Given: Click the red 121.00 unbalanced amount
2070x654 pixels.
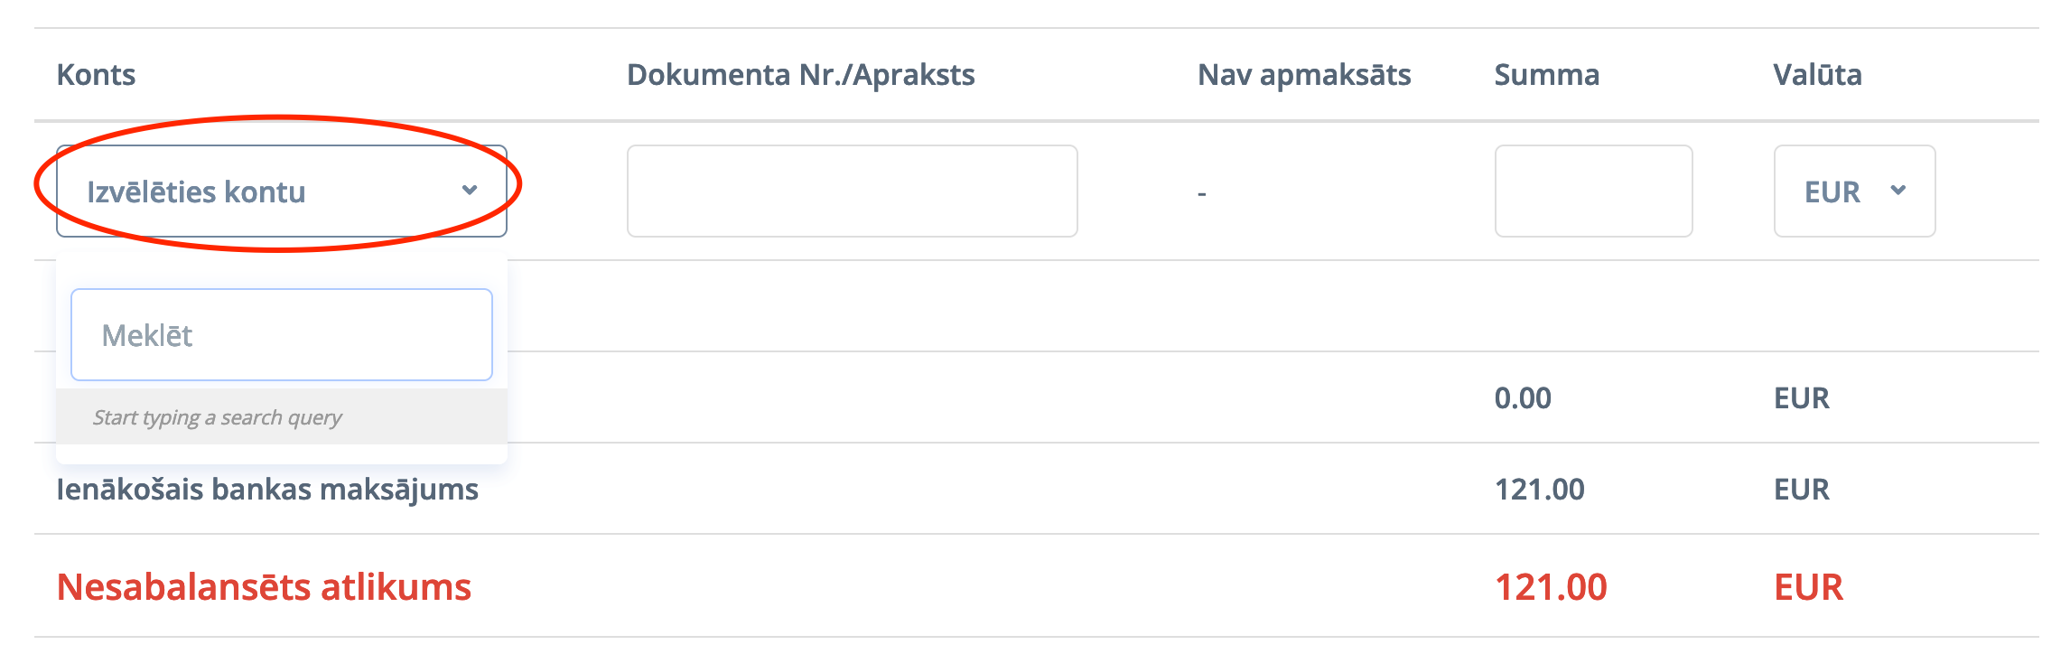Looking at the screenshot, I should click(x=1551, y=587).
